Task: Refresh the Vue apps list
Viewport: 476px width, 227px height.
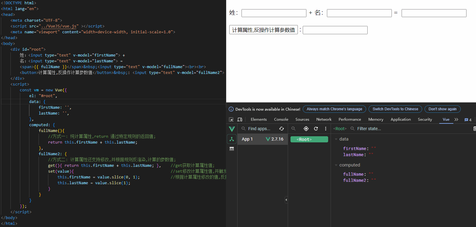Action: point(282,129)
